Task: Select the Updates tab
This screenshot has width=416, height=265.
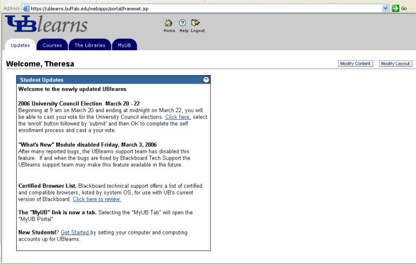Action: click(20, 45)
